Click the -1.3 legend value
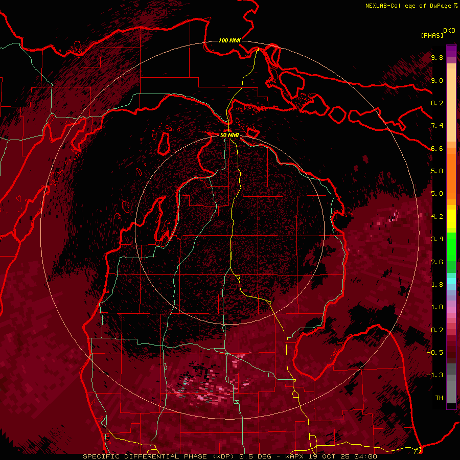Screen dimensions: 460x460 click(435, 375)
